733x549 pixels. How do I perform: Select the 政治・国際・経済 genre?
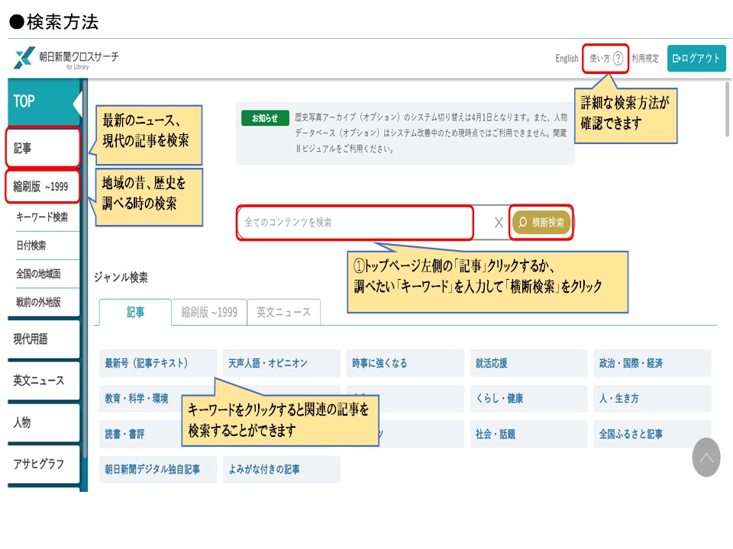click(x=652, y=363)
